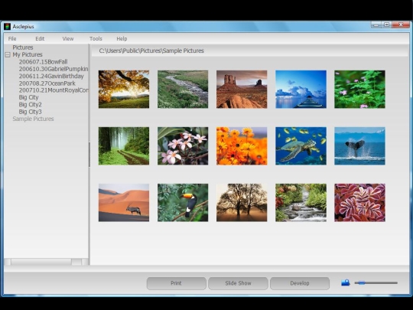Select the Sample Pictures folder in tree
The image size is (413, 310).
coord(33,119)
